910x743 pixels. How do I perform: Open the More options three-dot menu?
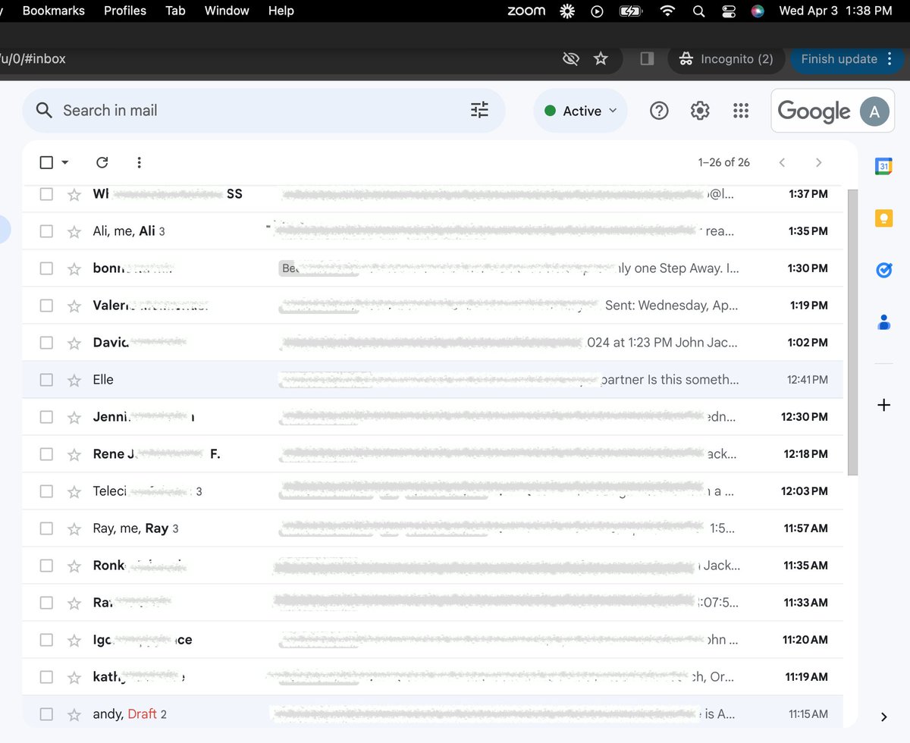[x=139, y=162]
